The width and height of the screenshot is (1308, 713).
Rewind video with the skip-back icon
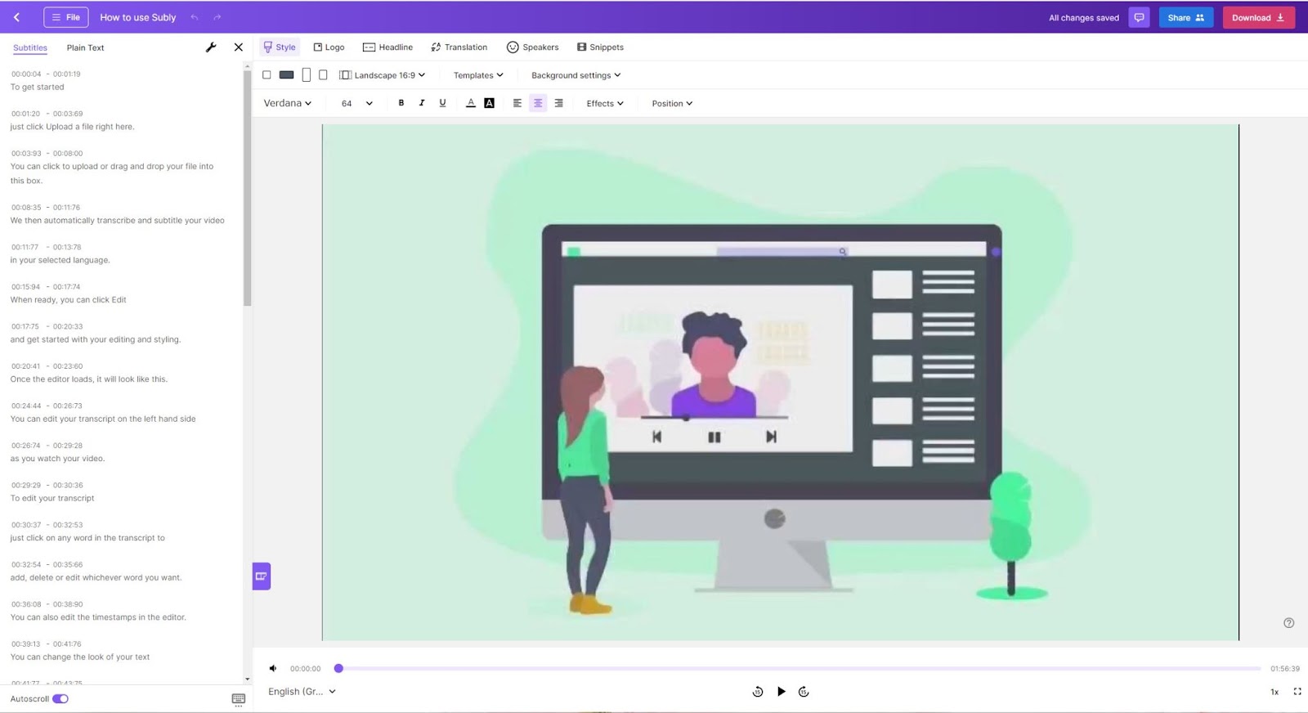click(x=757, y=692)
